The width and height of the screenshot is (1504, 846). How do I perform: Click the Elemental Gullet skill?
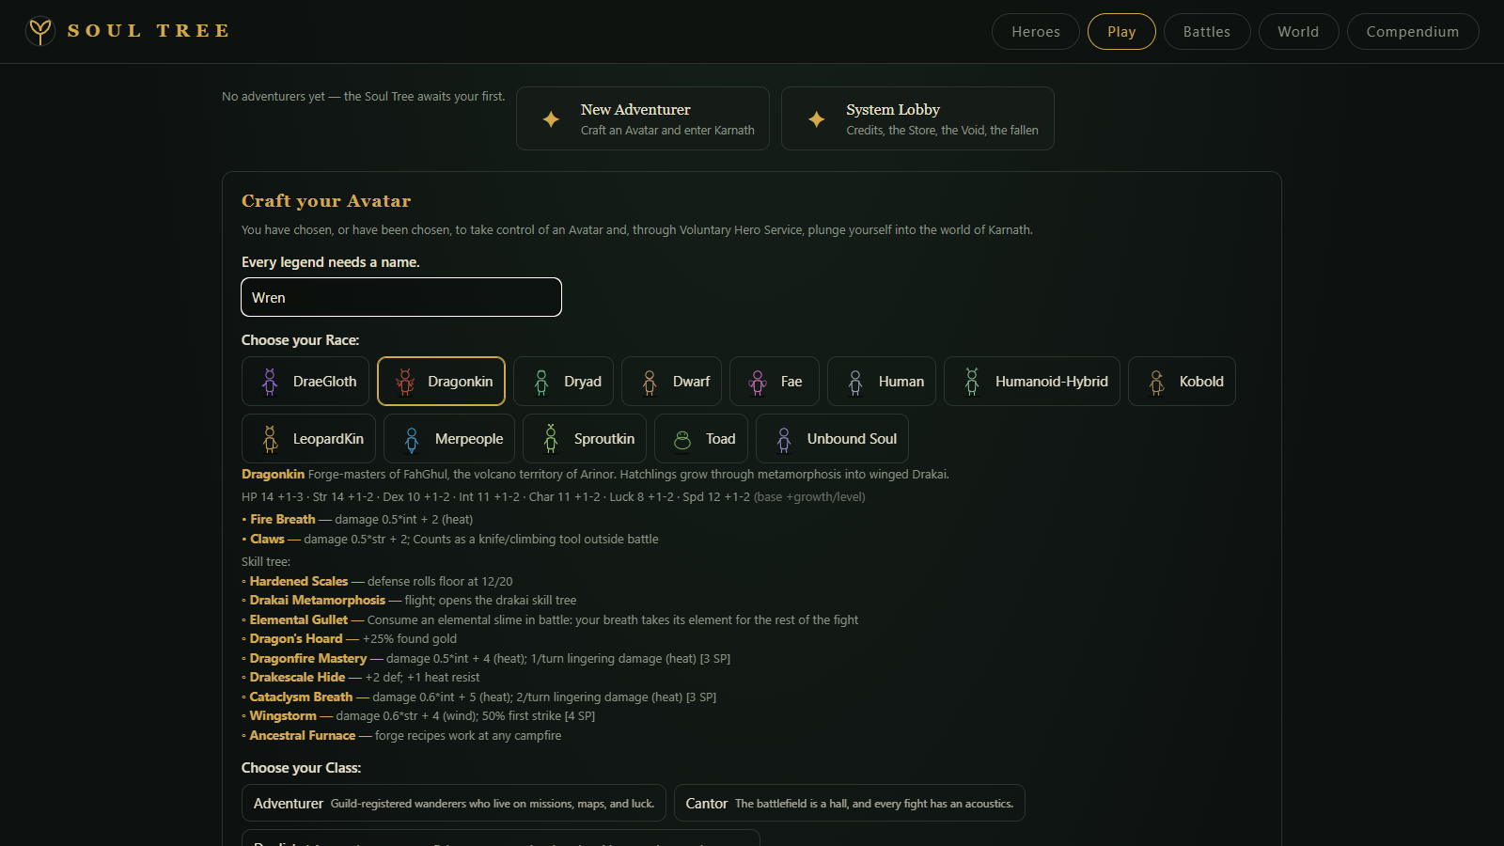[x=299, y=619]
